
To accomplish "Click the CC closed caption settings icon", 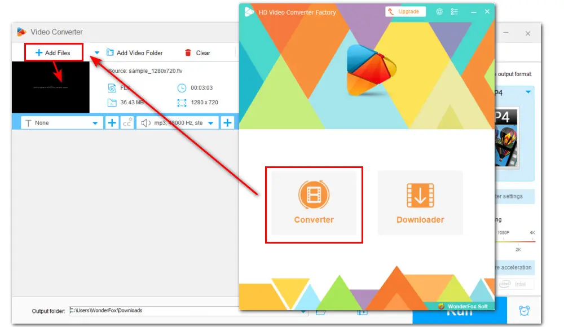I will [127, 123].
